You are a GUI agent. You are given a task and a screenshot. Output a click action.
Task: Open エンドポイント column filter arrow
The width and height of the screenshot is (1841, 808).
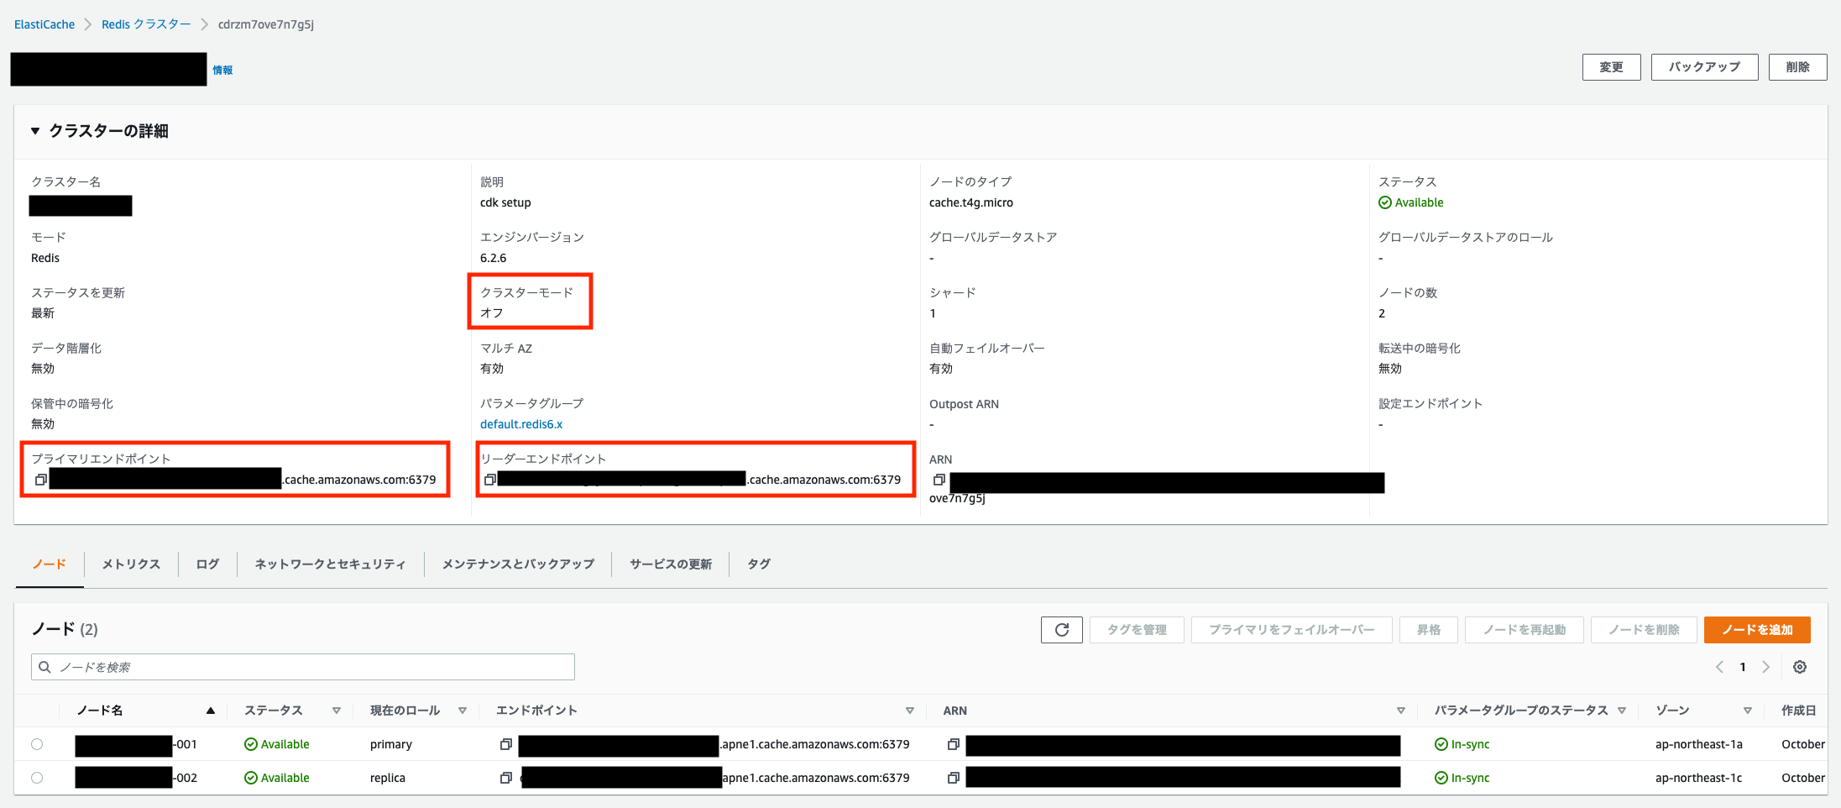(910, 711)
